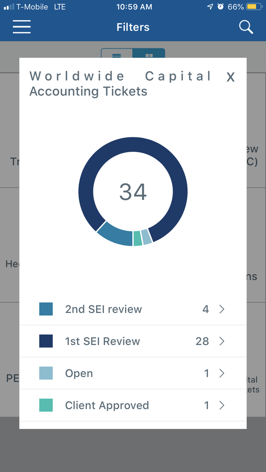Tap the Client Approved teal swatch

[46, 405]
